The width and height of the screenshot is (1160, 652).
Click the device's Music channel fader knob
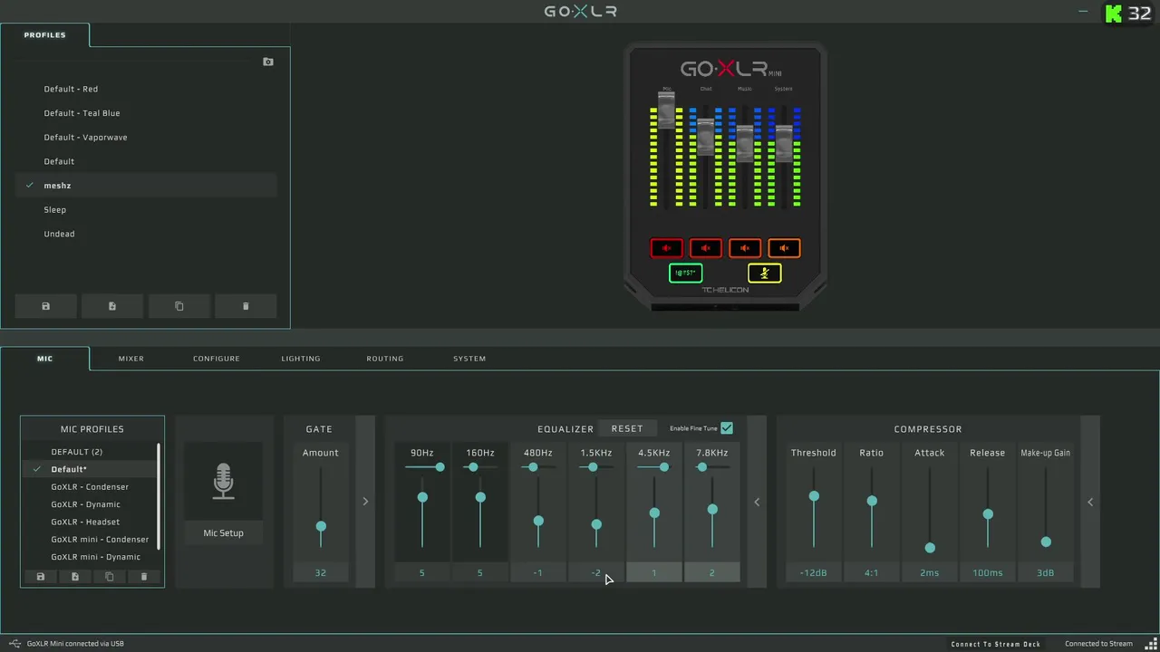pyautogui.click(x=745, y=143)
